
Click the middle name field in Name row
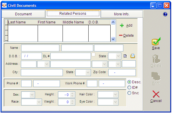coord(109,48)
